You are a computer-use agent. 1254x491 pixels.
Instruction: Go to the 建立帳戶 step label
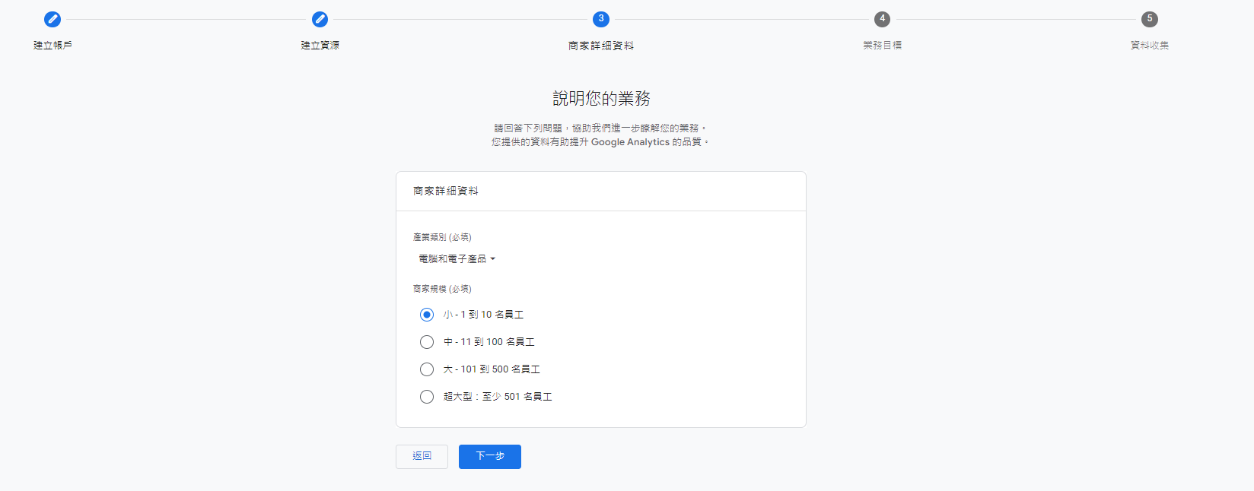click(53, 46)
